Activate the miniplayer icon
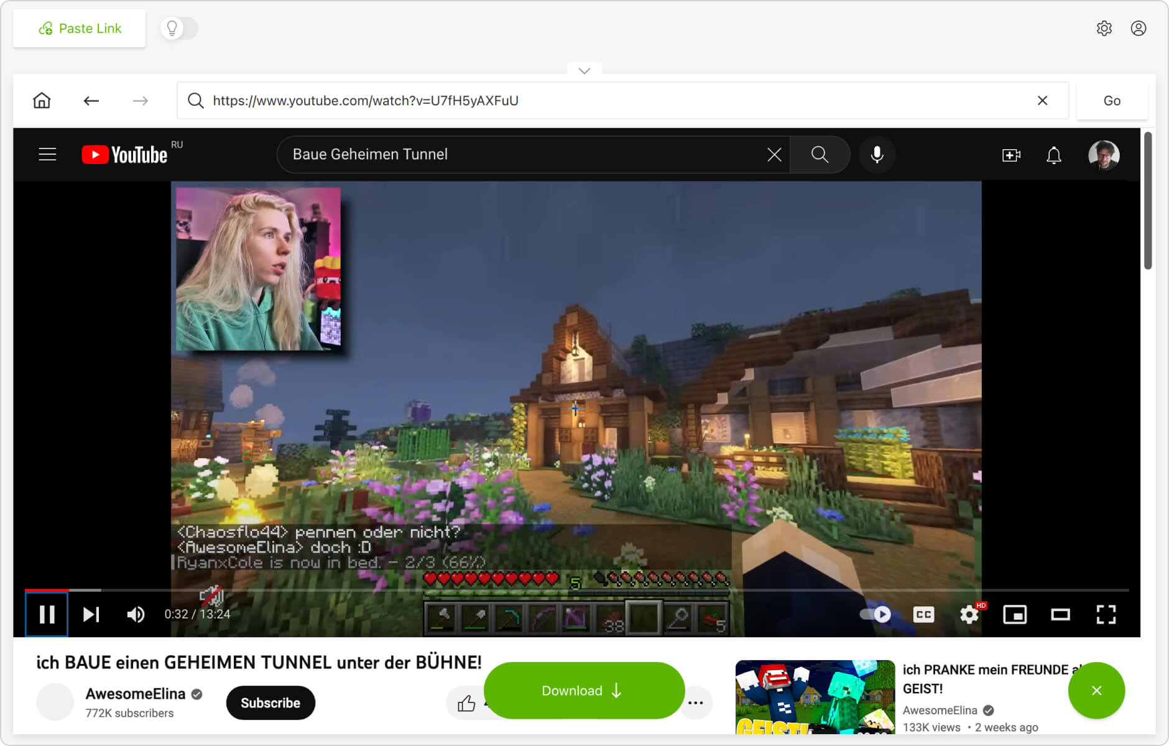 (x=1015, y=614)
